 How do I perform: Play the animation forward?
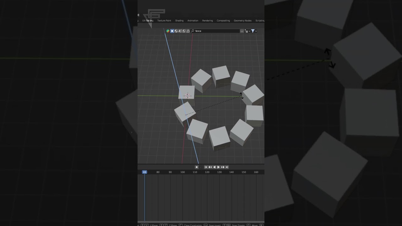[218, 167]
